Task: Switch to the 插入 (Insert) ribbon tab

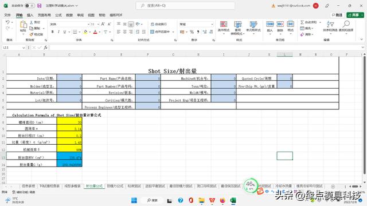Action: pos(30,15)
